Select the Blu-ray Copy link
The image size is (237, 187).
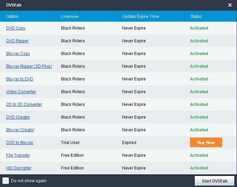tap(18, 54)
